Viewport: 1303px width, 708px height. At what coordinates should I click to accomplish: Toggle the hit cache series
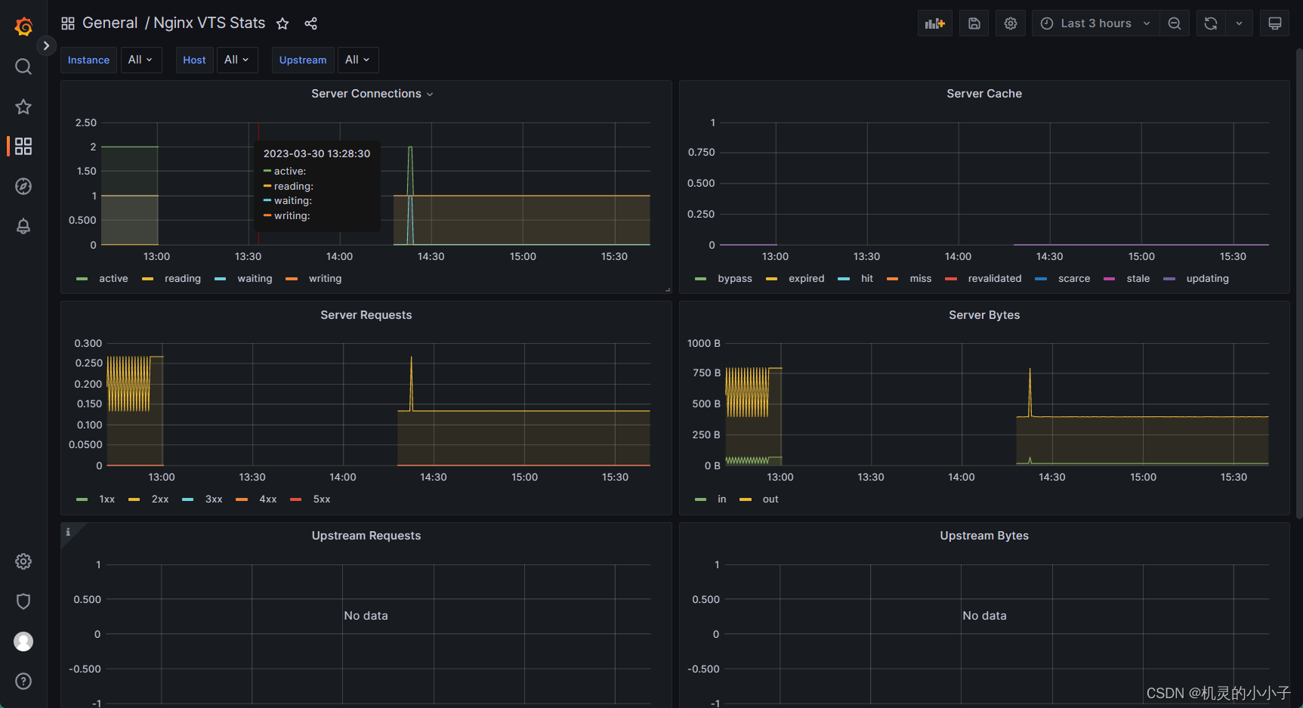pyautogui.click(x=867, y=279)
